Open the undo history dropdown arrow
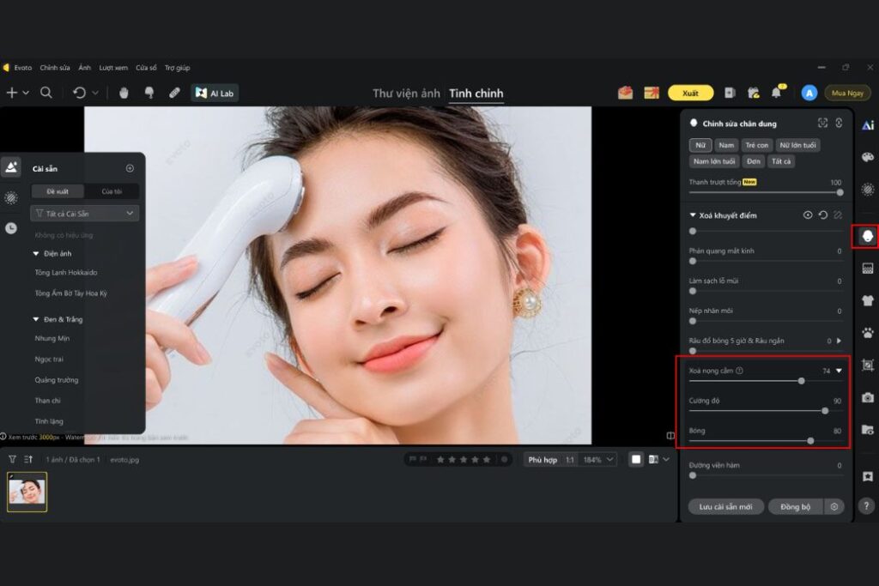879x586 pixels. [x=95, y=93]
